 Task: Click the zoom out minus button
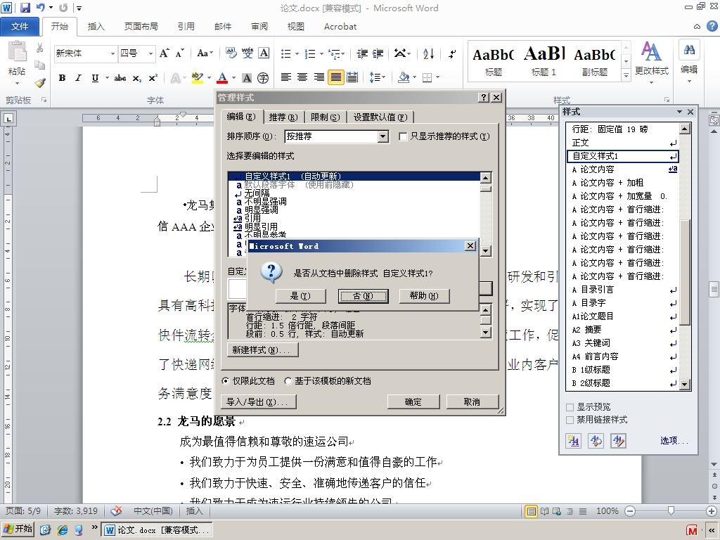point(630,510)
